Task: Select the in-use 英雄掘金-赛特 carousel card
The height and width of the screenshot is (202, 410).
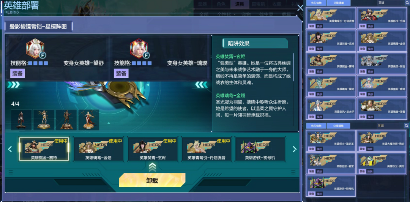Action: [x=44, y=149]
